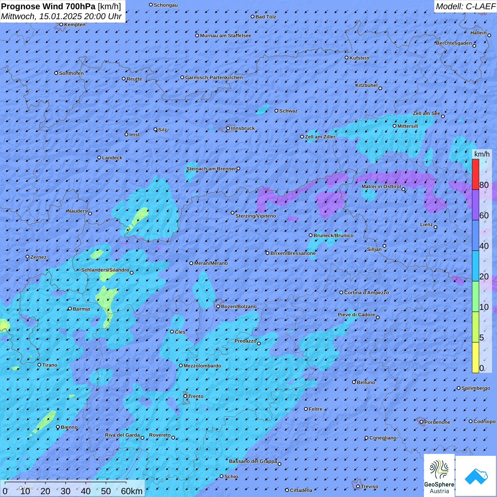Click the Kufstein city marker circle

(x=347, y=58)
